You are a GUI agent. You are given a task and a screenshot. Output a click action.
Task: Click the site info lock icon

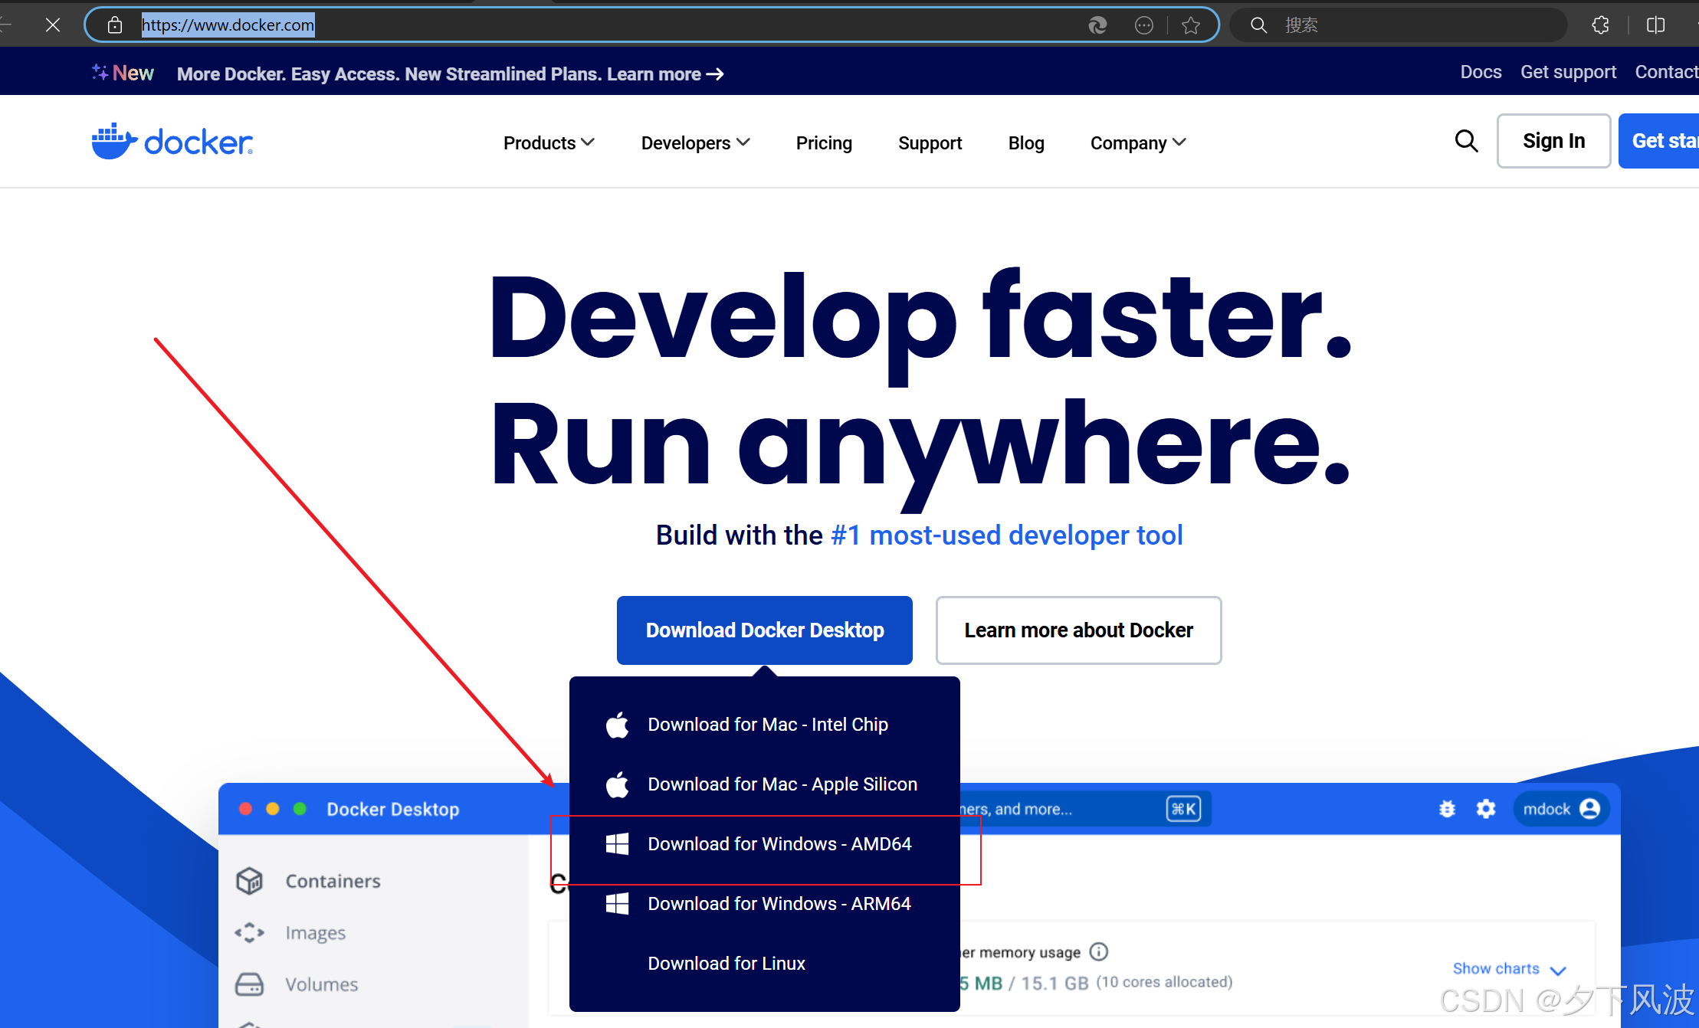115,25
